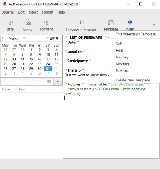Close the RedNotebook window

pyautogui.click(x=153, y=4)
